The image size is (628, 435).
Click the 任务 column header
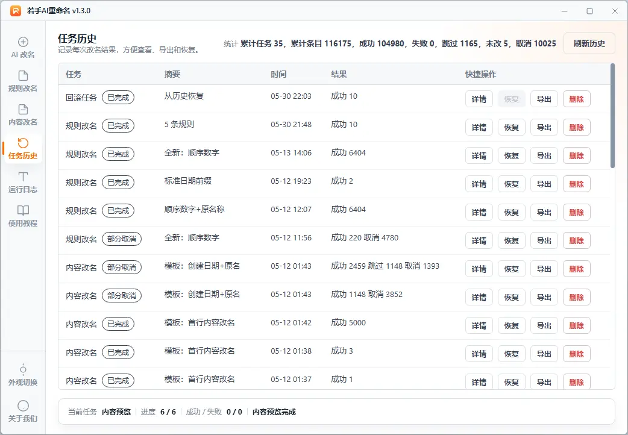click(74, 74)
